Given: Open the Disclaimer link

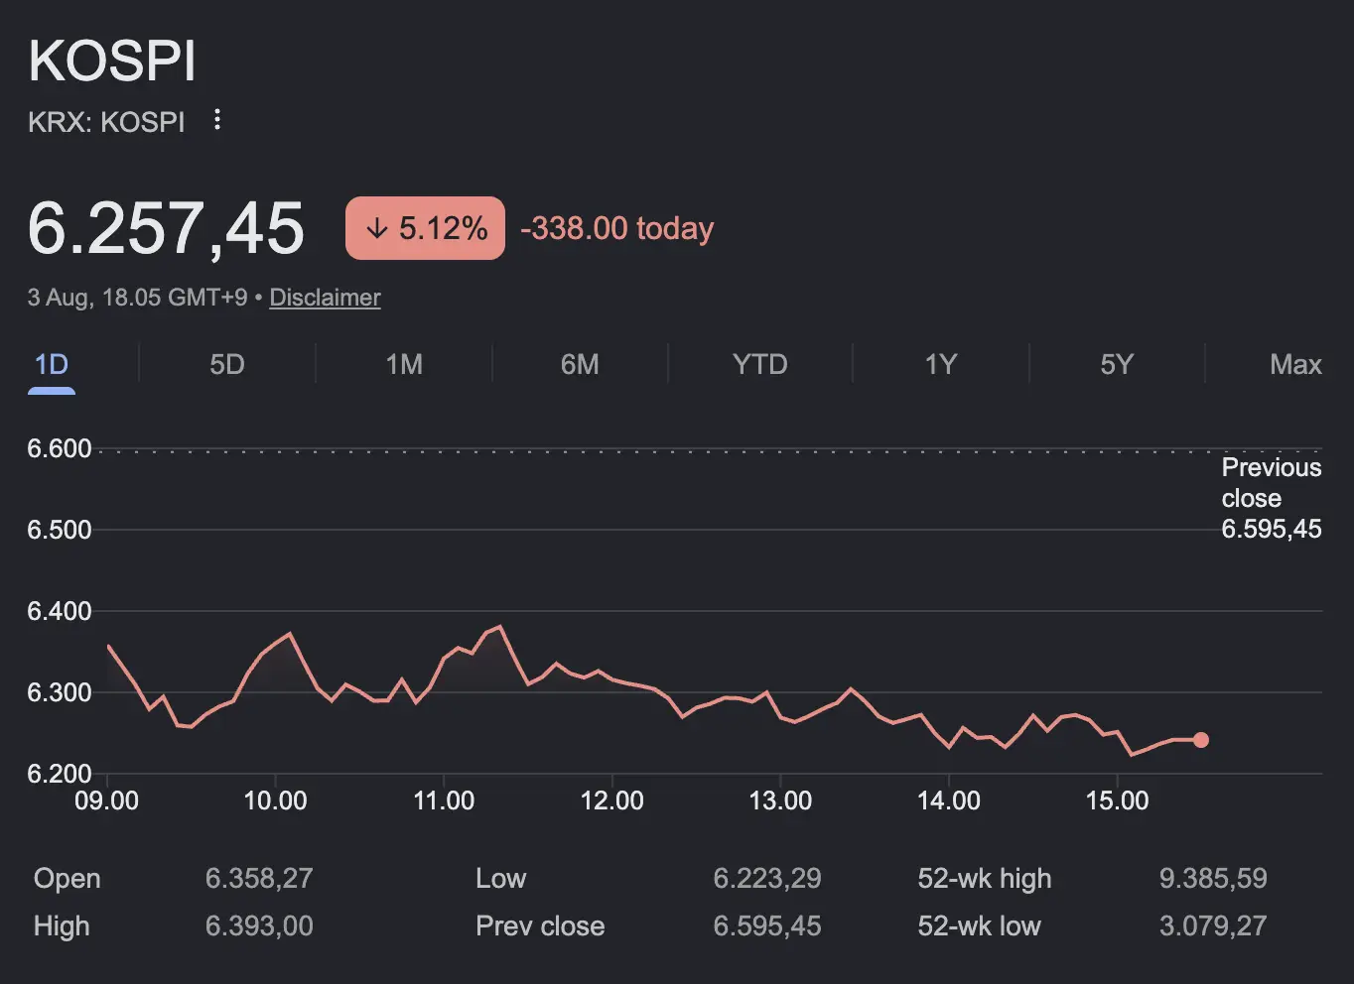Looking at the screenshot, I should [x=325, y=298].
